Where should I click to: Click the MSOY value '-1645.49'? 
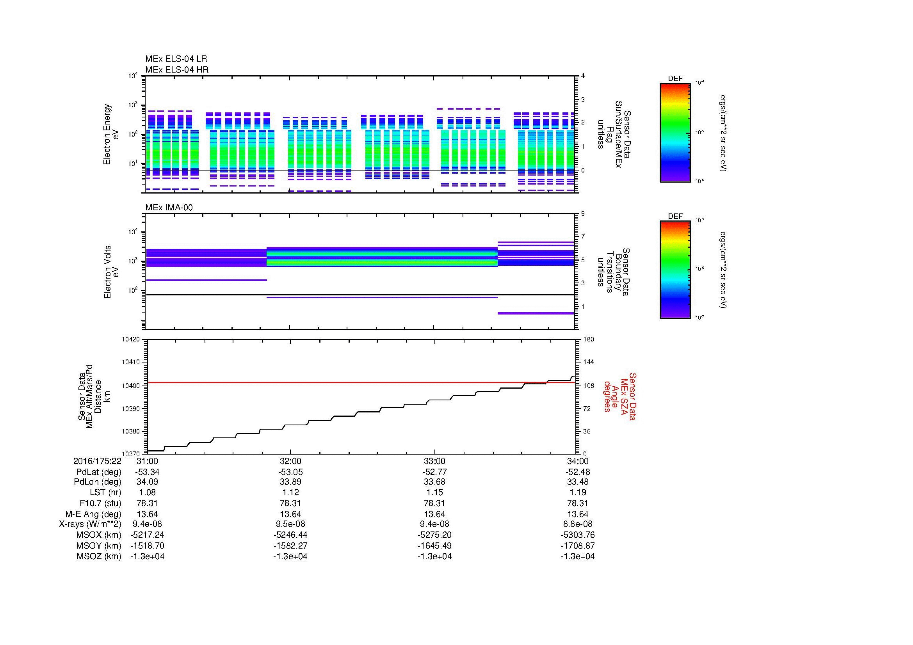(434, 545)
